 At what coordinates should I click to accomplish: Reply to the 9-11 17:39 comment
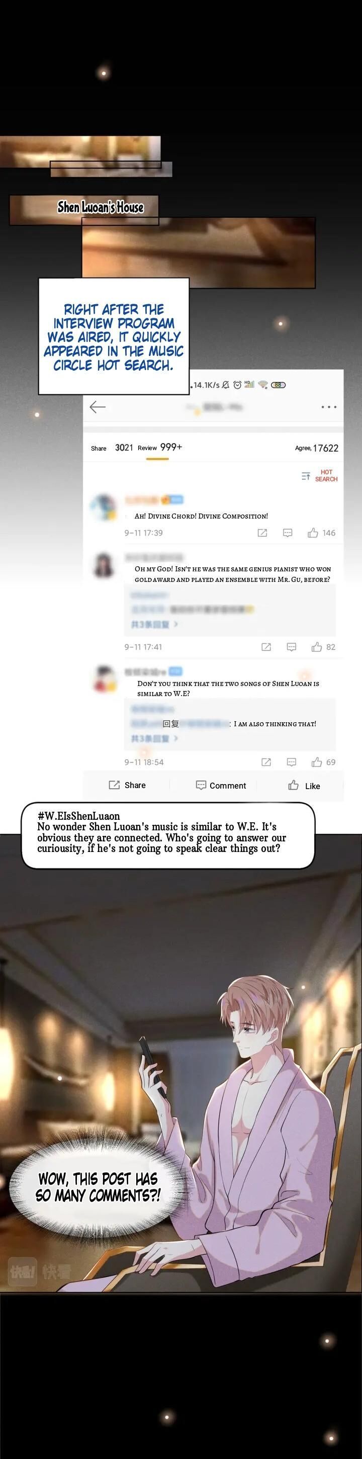click(x=288, y=533)
